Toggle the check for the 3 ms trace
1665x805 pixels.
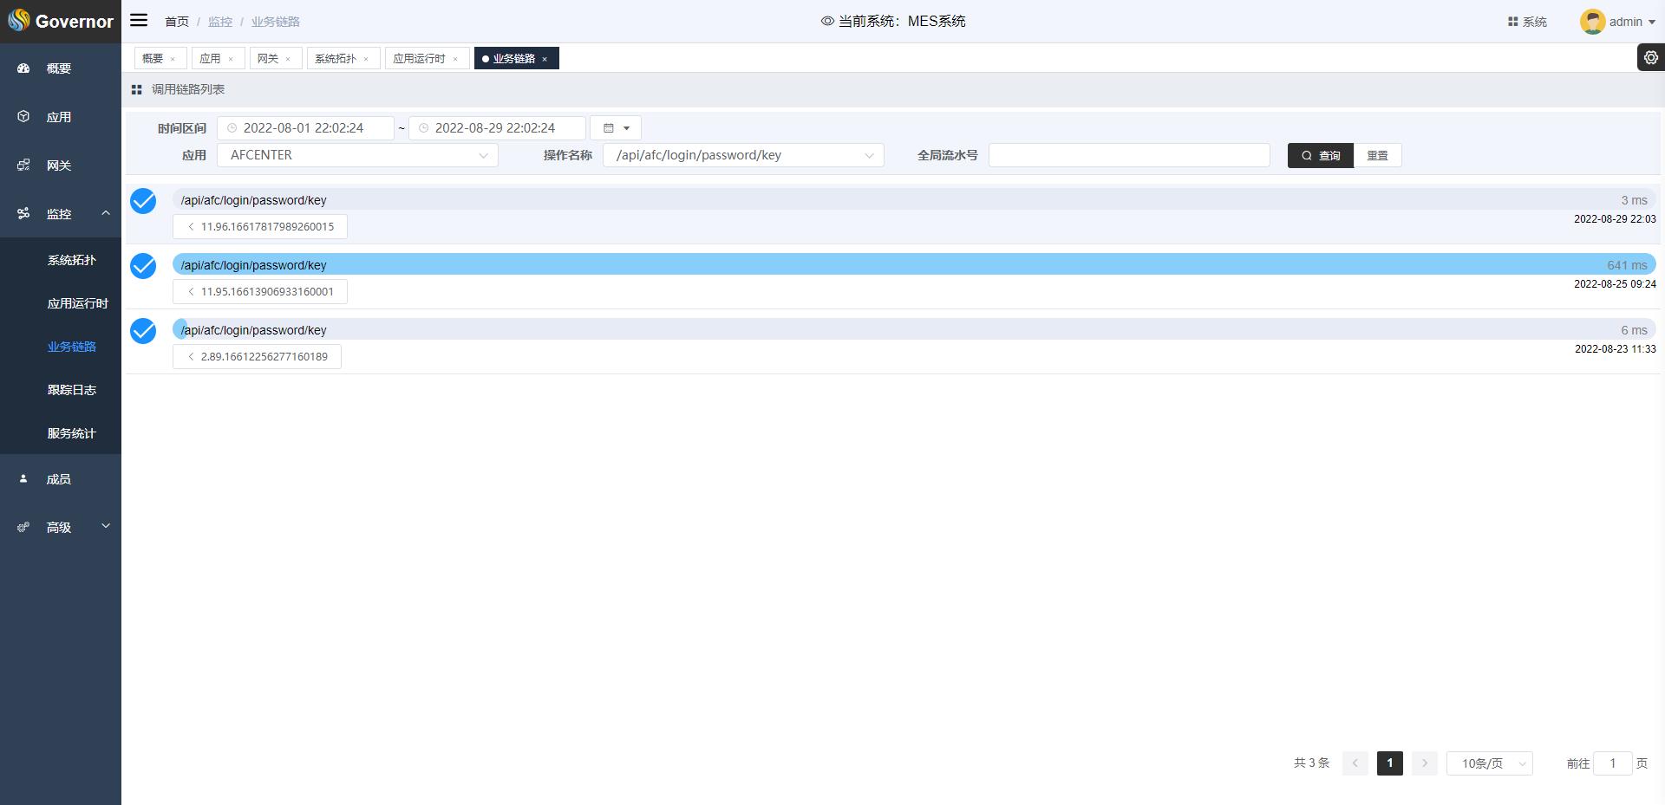point(143,201)
